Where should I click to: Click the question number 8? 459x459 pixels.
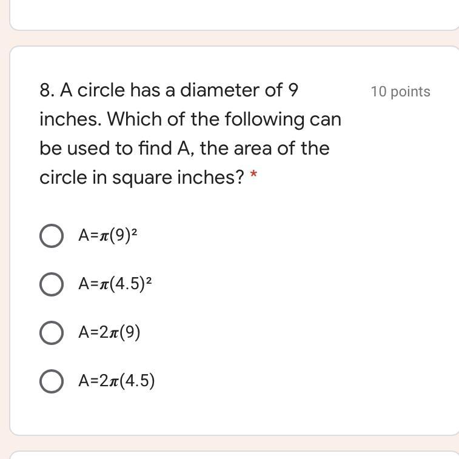(x=47, y=90)
